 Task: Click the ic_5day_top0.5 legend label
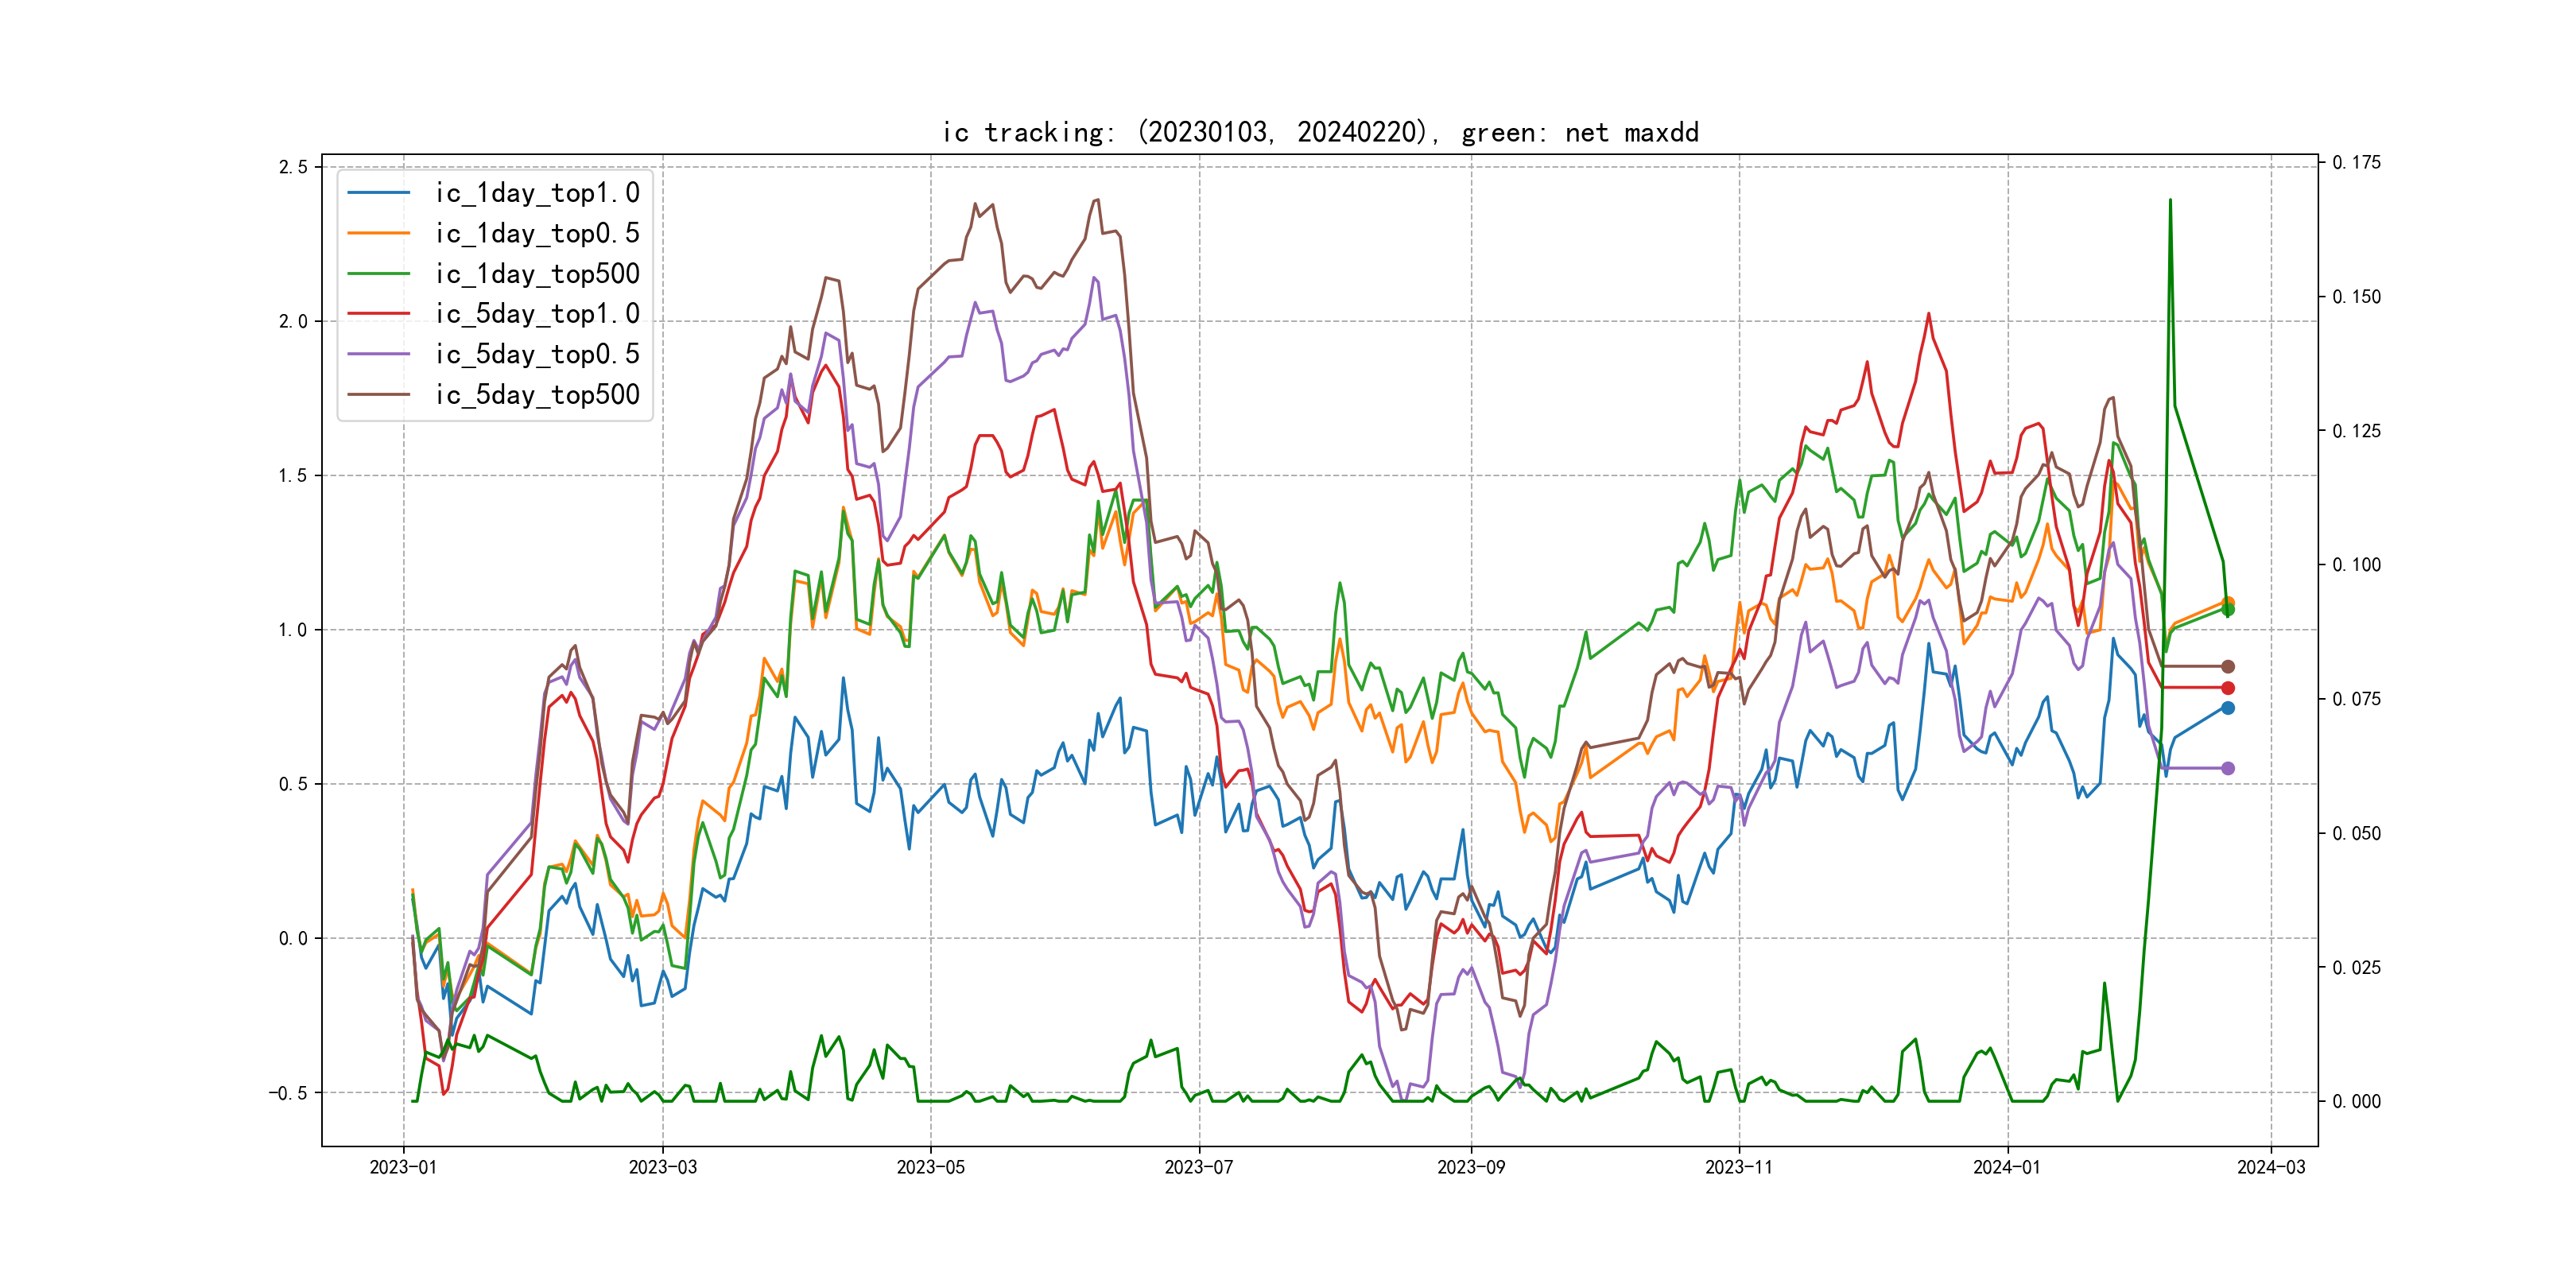tap(537, 354)
